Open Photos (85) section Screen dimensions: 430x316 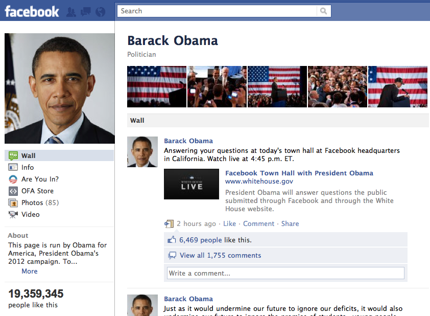coord(40,202)
